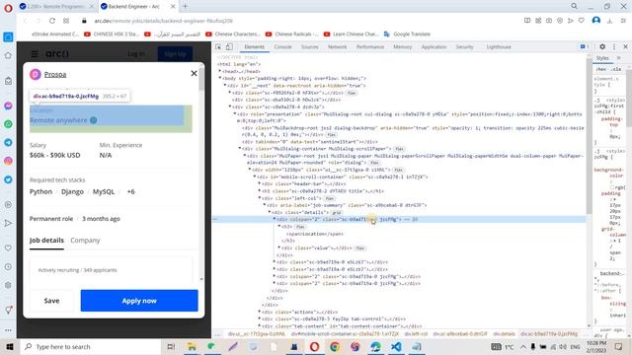Expand the head element node

tap(220, 71)
